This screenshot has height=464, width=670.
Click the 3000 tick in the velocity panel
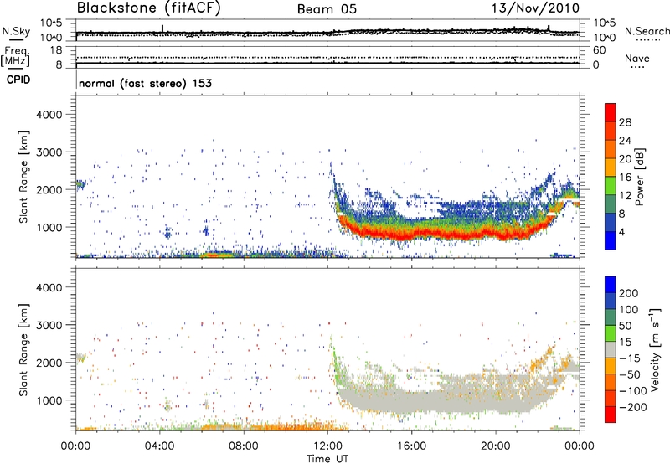49,325
